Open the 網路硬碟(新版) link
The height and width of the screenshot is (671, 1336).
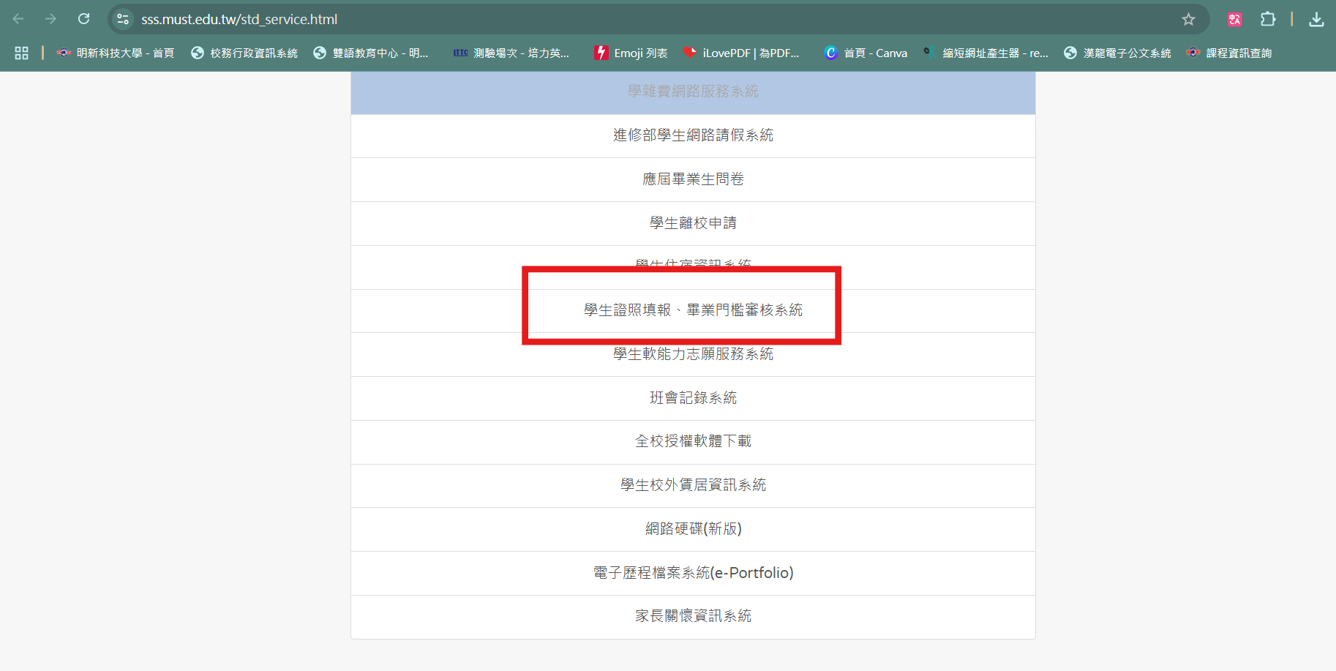pyautogui.click(x=693, y=529)
